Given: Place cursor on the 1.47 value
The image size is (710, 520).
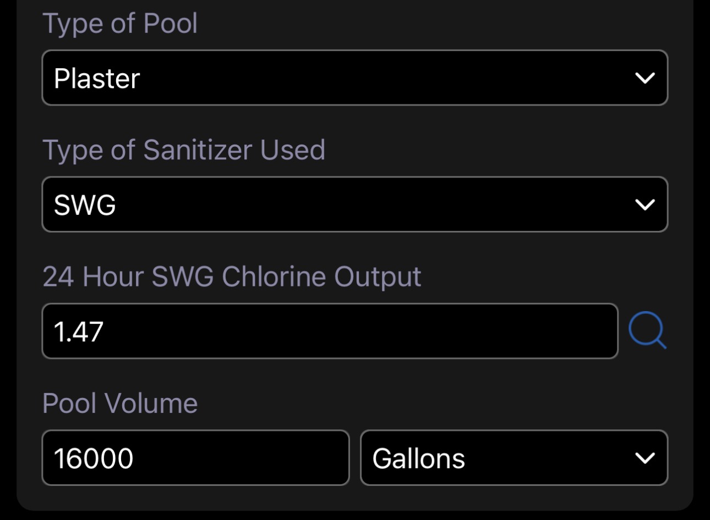Looking at the screenshot, I should coord(79,332).
